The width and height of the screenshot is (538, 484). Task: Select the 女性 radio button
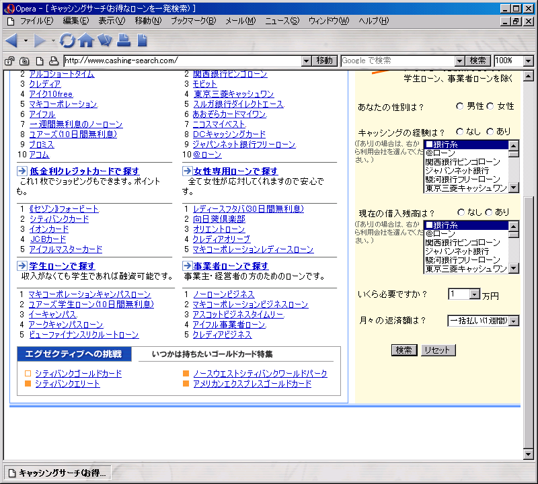pos(490,106)
